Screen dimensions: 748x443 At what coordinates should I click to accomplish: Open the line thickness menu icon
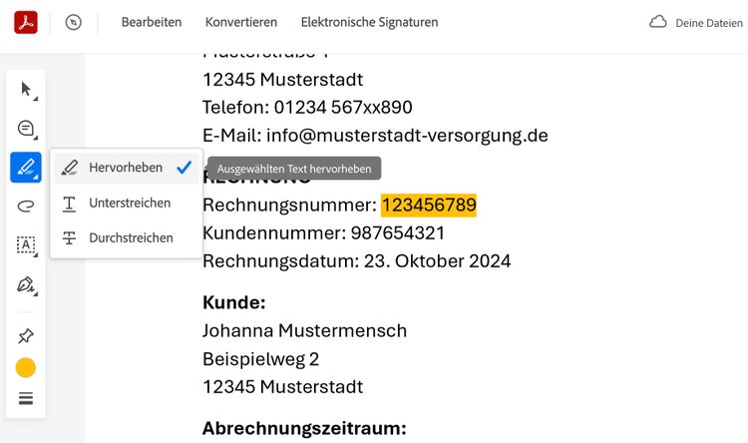tap(26, 398)
